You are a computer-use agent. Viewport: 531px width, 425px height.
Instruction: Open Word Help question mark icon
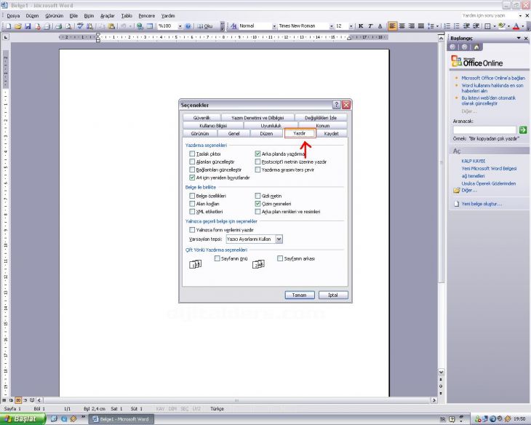[188, 26]
